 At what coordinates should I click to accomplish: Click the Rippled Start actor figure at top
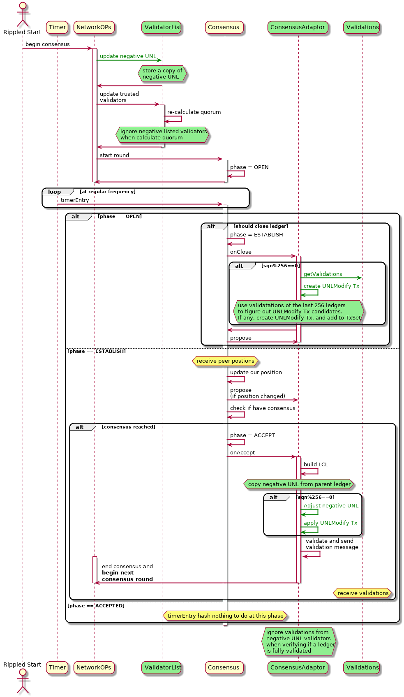pyautogui.click(x=23, y=14)
